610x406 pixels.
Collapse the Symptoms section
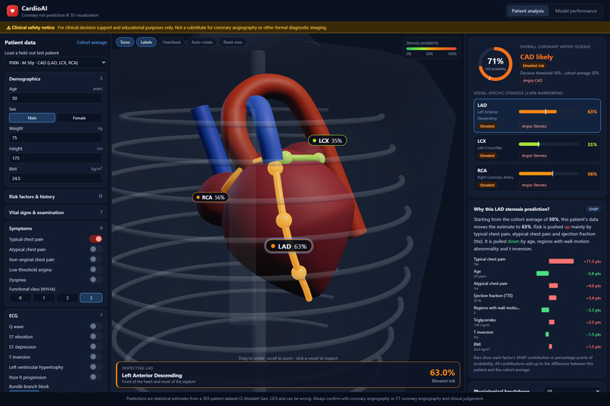56,228
